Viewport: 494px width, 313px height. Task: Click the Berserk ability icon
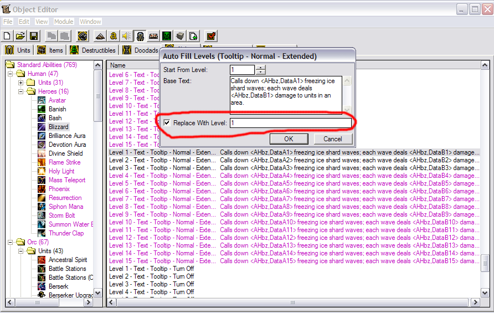point(42,286)
